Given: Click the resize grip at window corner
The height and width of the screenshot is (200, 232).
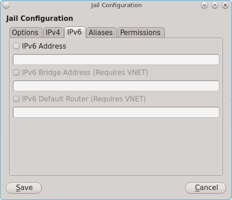Looking at the screenshot, I should pyautogui.click(x=230, y=198).
